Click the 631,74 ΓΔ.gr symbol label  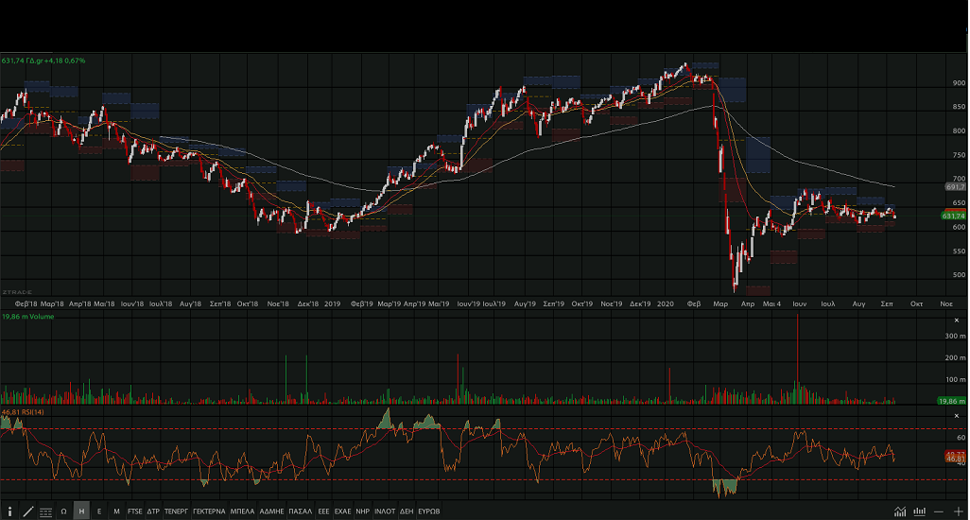pyautogui.click(x=43, y=61)
